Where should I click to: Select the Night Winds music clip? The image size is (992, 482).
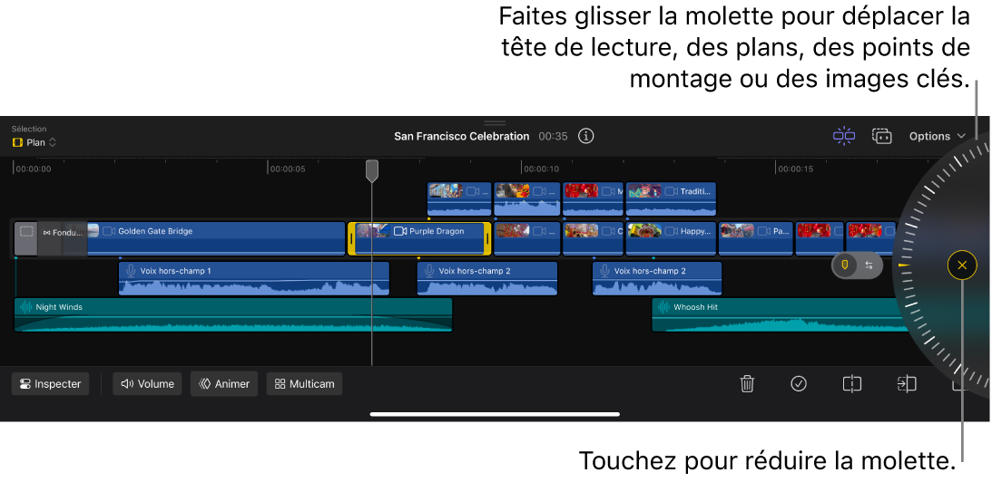233,314
